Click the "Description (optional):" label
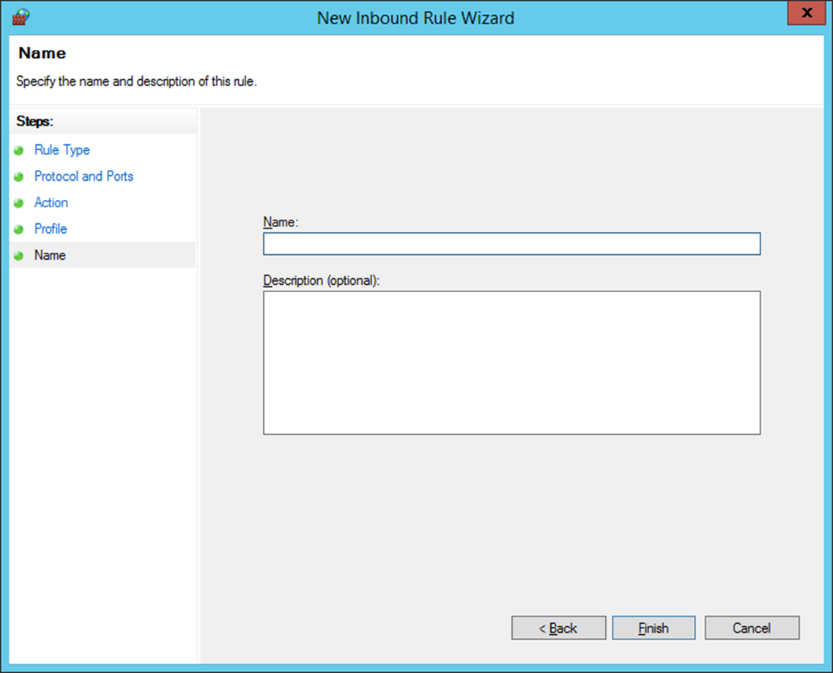Viewport: 833px width, 673px height. pos(322,280)
